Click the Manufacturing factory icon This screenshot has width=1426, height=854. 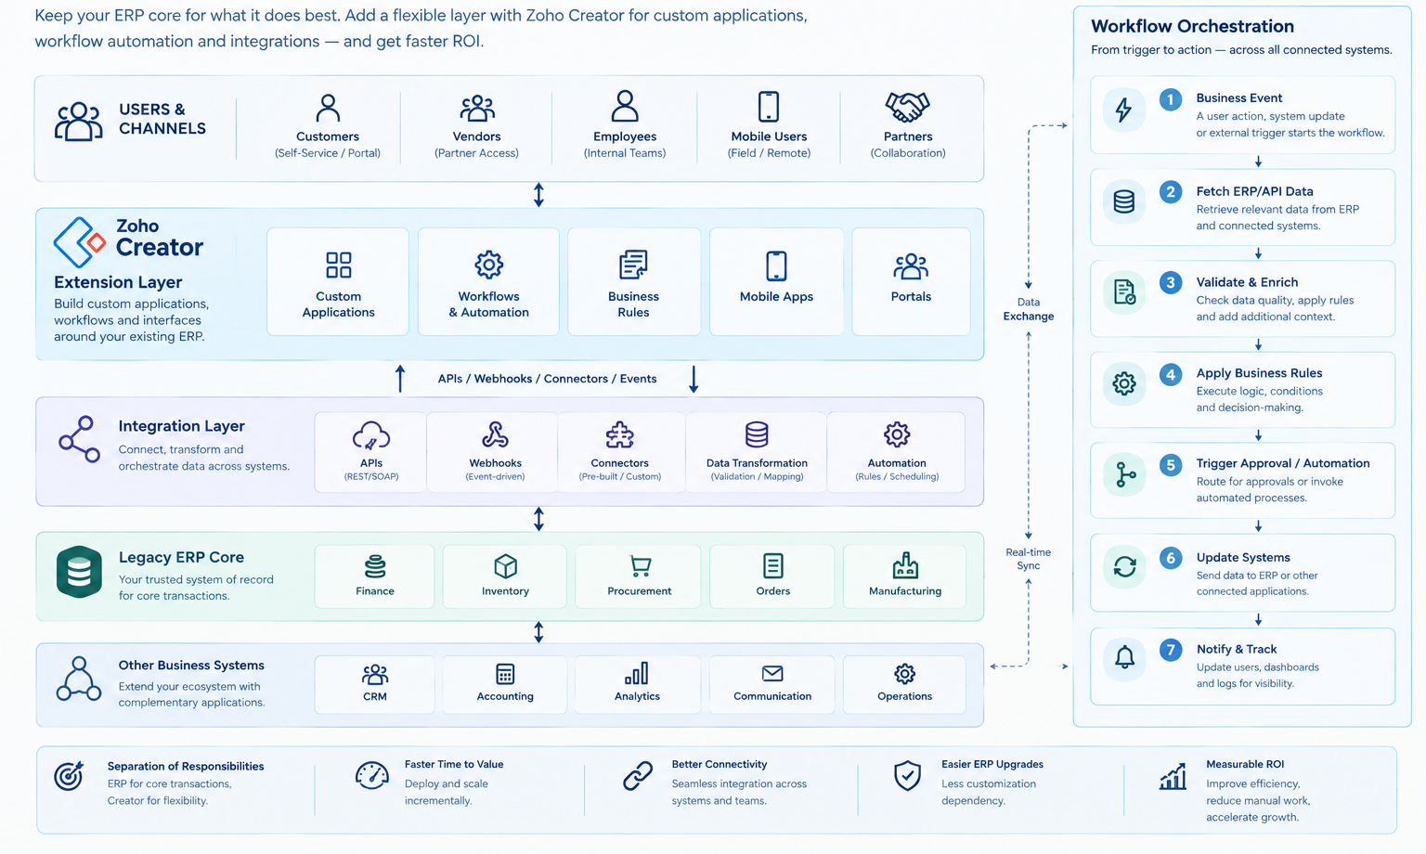tap(905, 565)
